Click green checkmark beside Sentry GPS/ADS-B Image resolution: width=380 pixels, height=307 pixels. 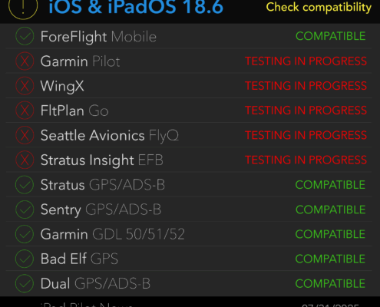[x=25, y=210]
